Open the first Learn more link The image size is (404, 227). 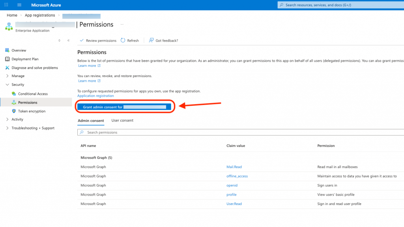click(x=87, y=66)
